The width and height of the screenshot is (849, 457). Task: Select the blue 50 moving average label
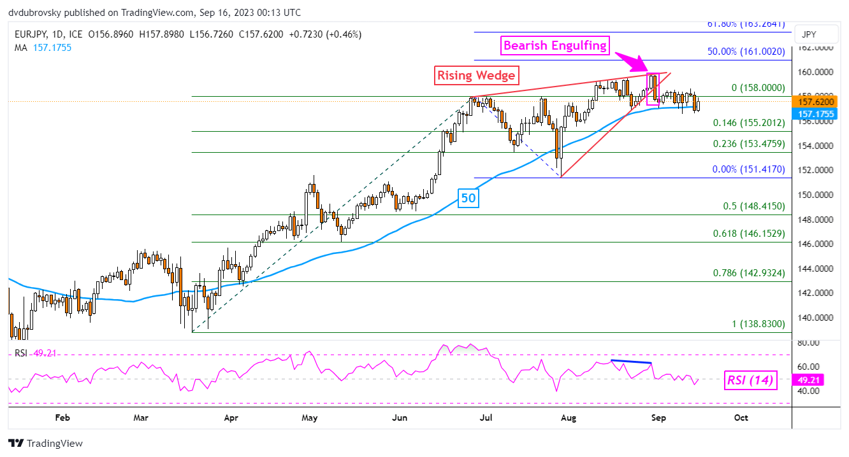[468, 198]
